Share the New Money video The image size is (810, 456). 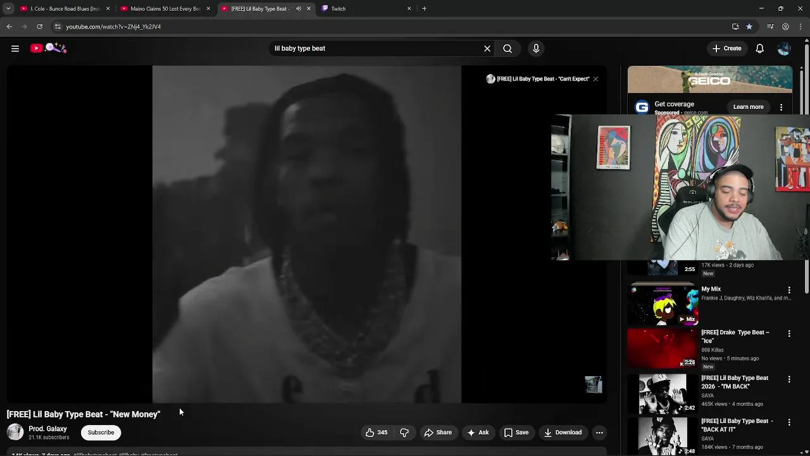coord(438,433)
